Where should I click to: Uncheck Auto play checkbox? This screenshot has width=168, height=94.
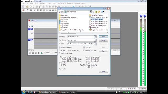tap(84, 48)
